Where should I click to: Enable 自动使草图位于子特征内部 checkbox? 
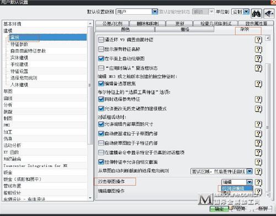(x=101, y=143)
